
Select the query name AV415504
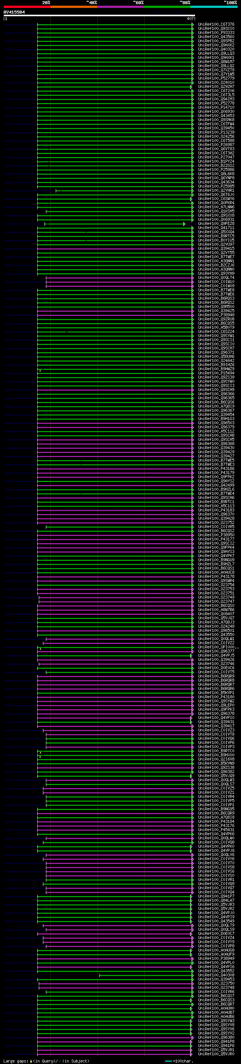pos(14,12)
